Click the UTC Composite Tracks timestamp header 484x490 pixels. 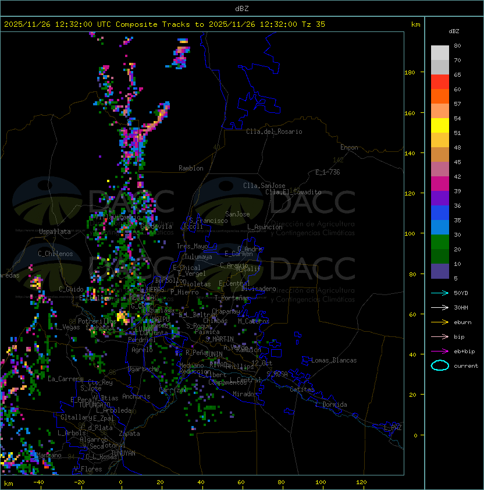coord(165,24)
